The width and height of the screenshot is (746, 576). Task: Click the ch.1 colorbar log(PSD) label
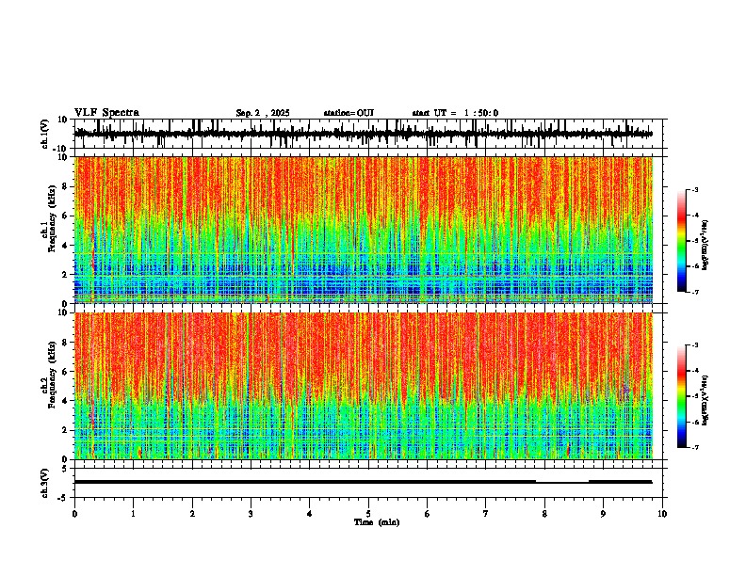click(705, 245)
